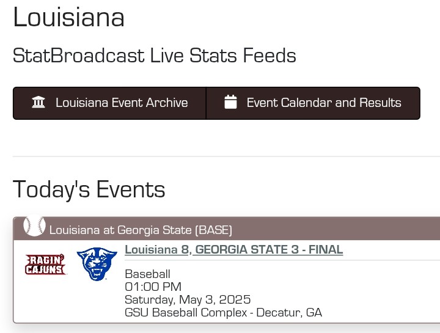Click the horizontal divider above Today's Events
This screenshot has width=440, height=333.
226,156
